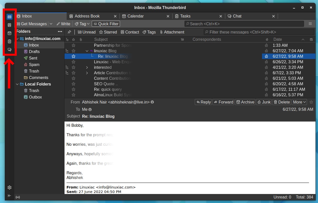The image size is (318, 203).
Task: Reply to the open message
Action: point(203,102)
